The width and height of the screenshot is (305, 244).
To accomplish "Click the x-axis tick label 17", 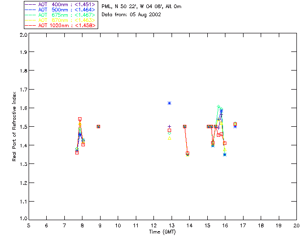I will pos(243,225).
